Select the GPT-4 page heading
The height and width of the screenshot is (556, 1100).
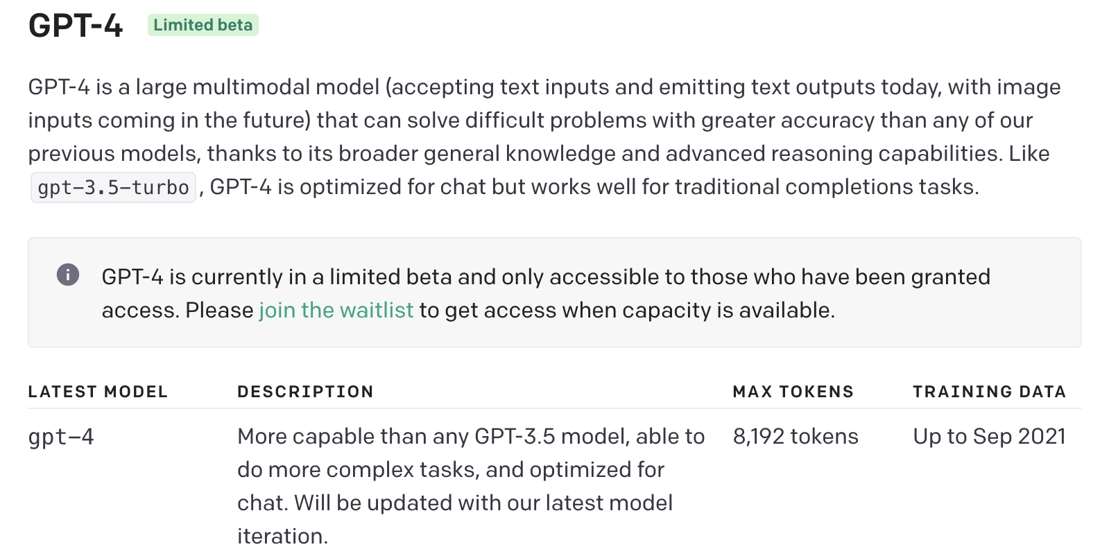(76, 26)
